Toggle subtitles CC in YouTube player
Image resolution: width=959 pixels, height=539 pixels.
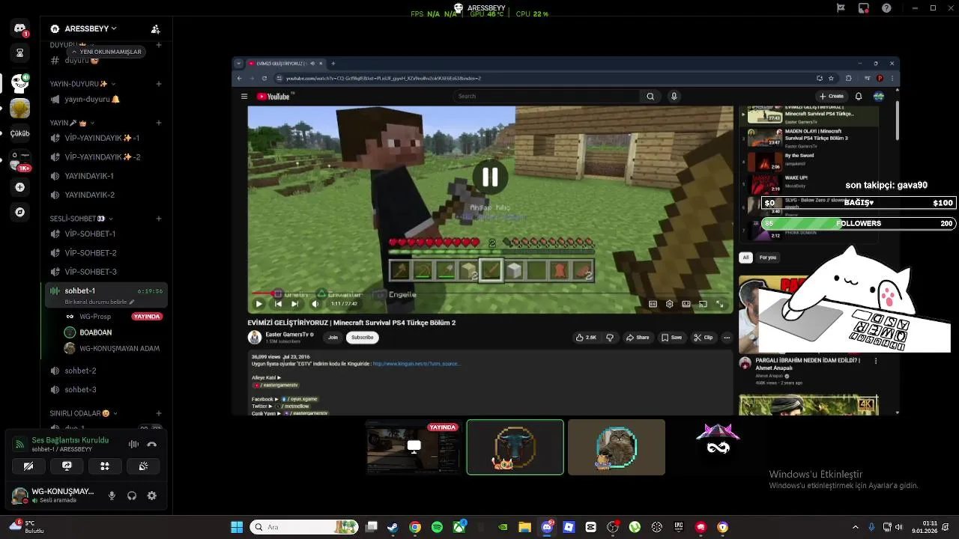point(653,304)
